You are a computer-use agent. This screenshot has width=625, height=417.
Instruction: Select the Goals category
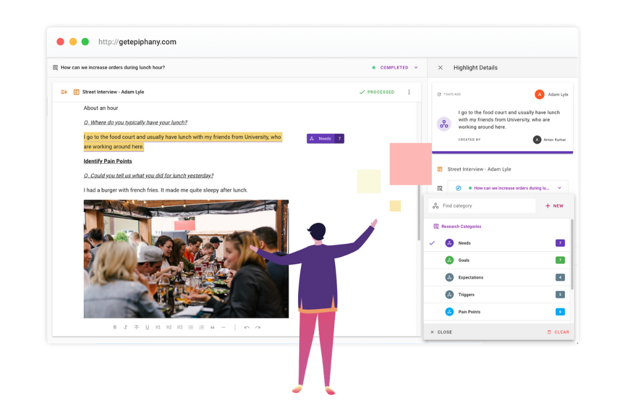(464, 261)
